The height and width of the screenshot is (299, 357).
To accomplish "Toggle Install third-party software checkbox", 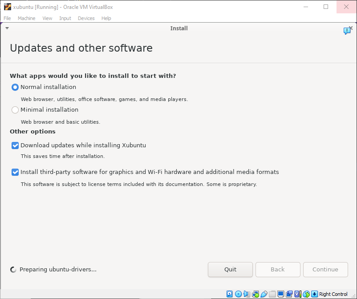I will (x=15, y=172).
